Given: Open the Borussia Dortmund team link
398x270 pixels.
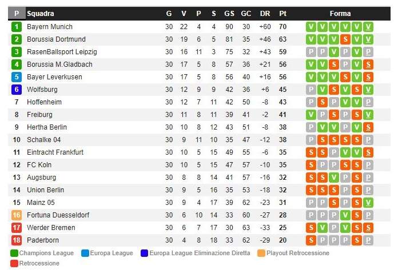Looking at the screenshot, I should click(x=56, y=39).
